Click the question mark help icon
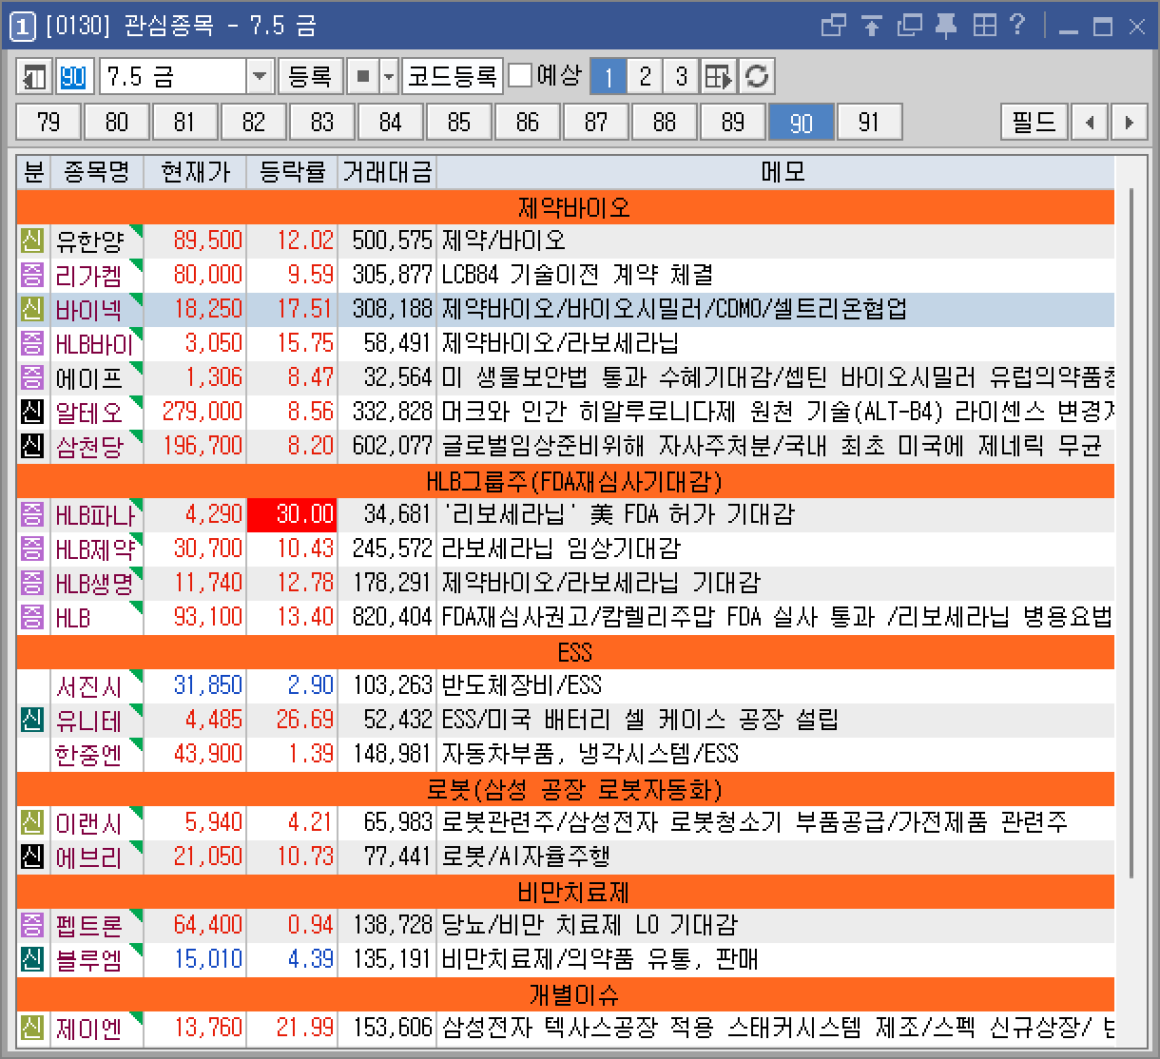This screenshot has width=1160, height=1059. coord(1018,26)
